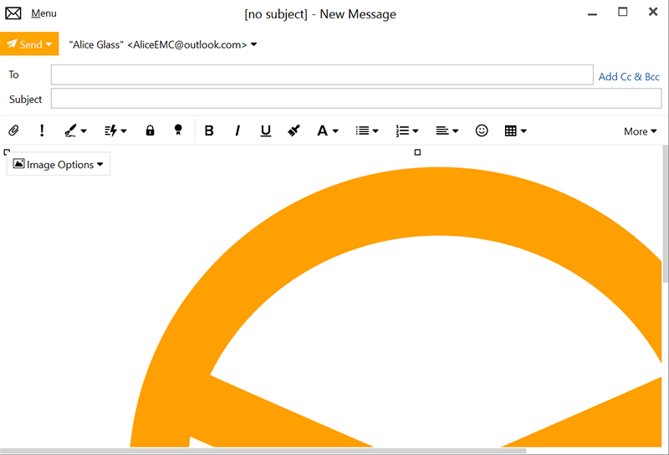Viewport: 669px width, 455px height.
Task: Minimize the New Message window
Action: click(592, 14)
